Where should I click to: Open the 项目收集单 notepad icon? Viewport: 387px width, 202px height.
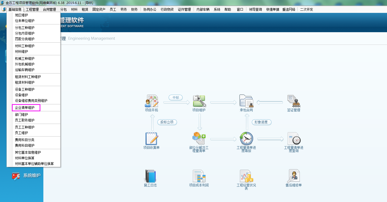coord(151,138)
